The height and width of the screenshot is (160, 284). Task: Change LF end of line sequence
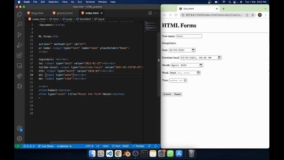98,146
